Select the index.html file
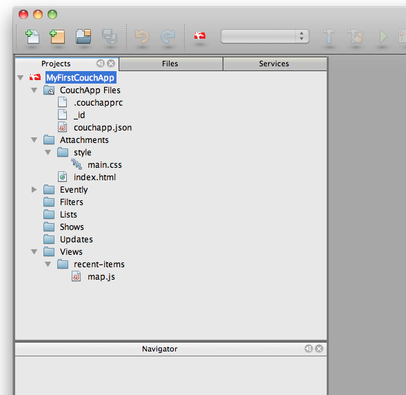The width and height of the screenshot is (406, 395). pos(94,177)
